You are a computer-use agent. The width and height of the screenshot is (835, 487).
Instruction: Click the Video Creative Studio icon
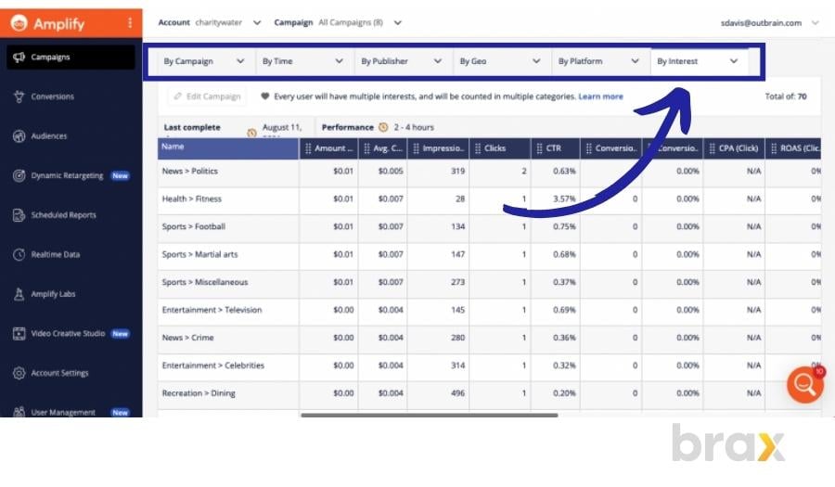point(19,334)
